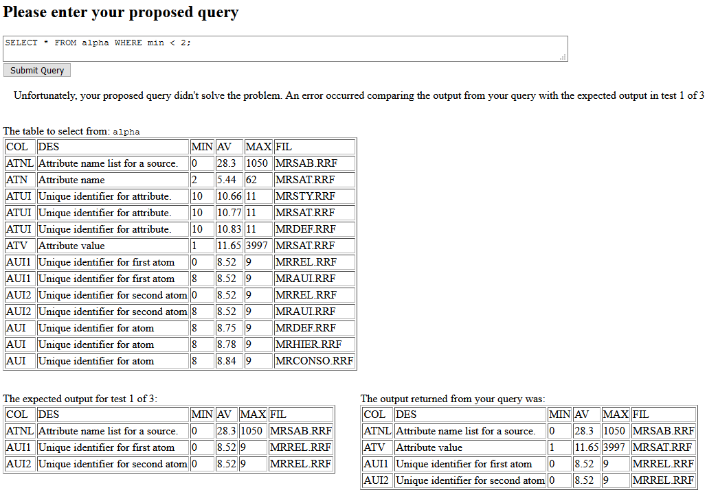The width and height of the screenshot is (707, 490).
Task: Click the MAX header in the expected output table
Action: [x=253, y=415]
